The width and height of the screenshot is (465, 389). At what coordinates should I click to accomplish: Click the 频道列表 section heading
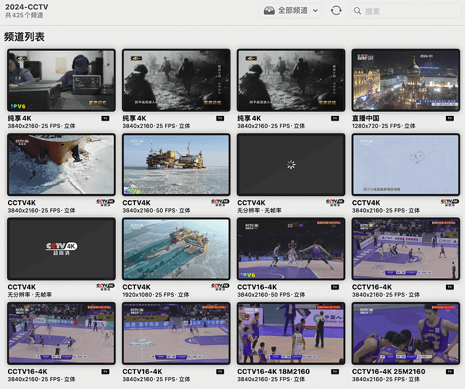(24, 37)
